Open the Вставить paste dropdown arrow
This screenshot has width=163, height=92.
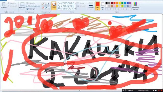[x=4, y=9]
